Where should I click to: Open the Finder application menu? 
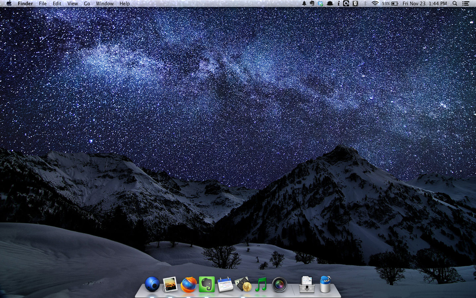click(x=25, y=3)
